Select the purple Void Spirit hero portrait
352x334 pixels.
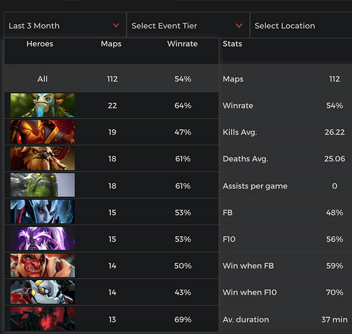point(42,239)
